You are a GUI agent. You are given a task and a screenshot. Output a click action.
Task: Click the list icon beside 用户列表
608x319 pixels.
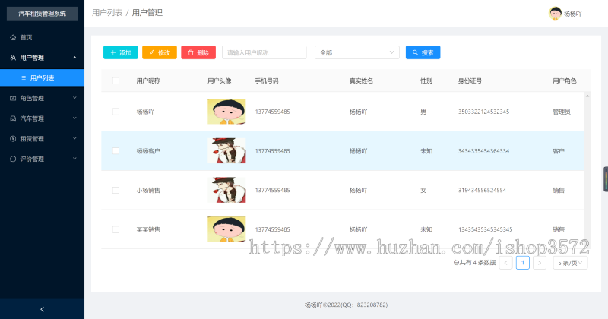point(24,78)
